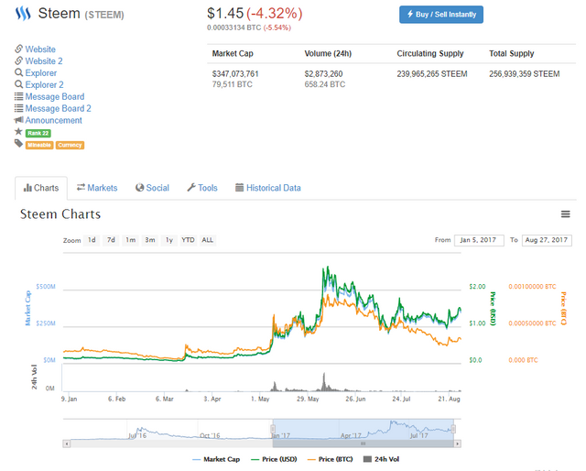Screen dimensions: 586x471
Task: Click the tag icon beside Mineable
Action: pyautogui.click(x=18, y=143)
